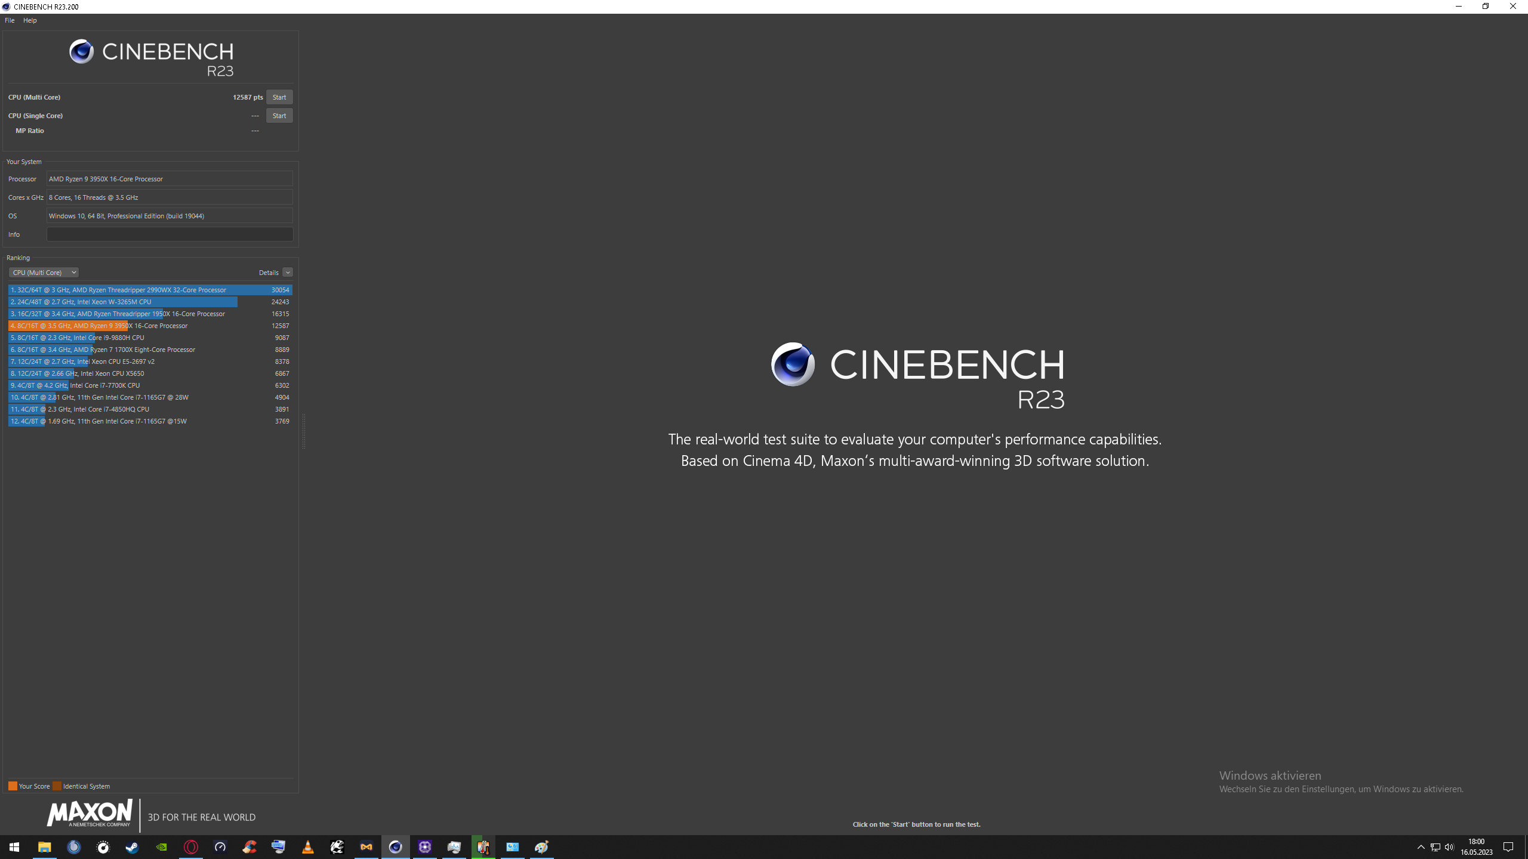Image resolution: width=1528 pixels, height=859 pixels.
Task: Open the Help menu
Action: tap(30, 20)
